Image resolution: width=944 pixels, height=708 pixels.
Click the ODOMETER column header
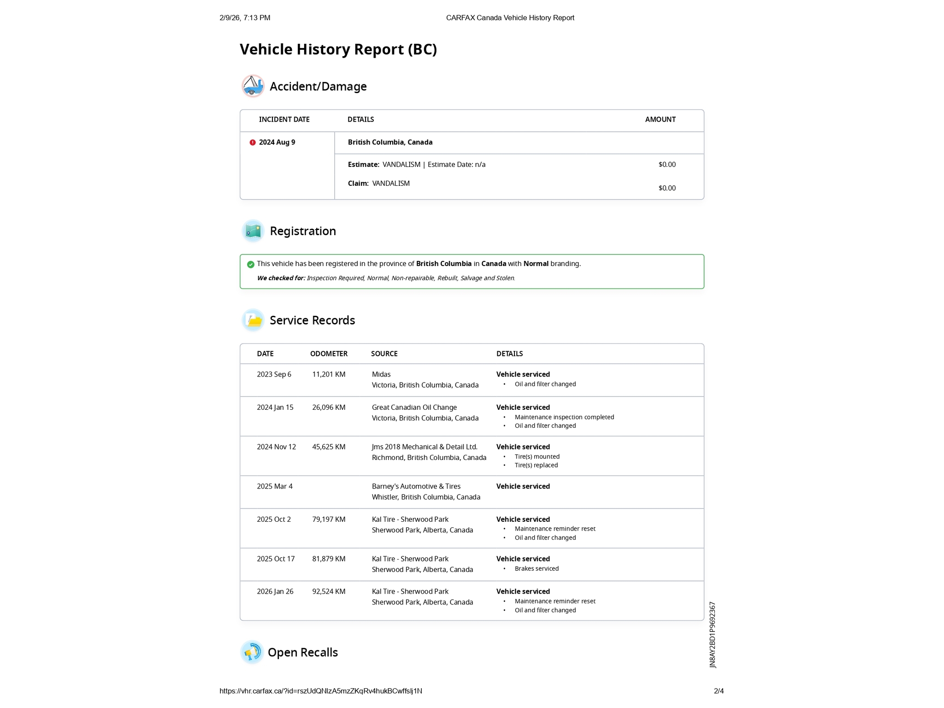point(329,354)
